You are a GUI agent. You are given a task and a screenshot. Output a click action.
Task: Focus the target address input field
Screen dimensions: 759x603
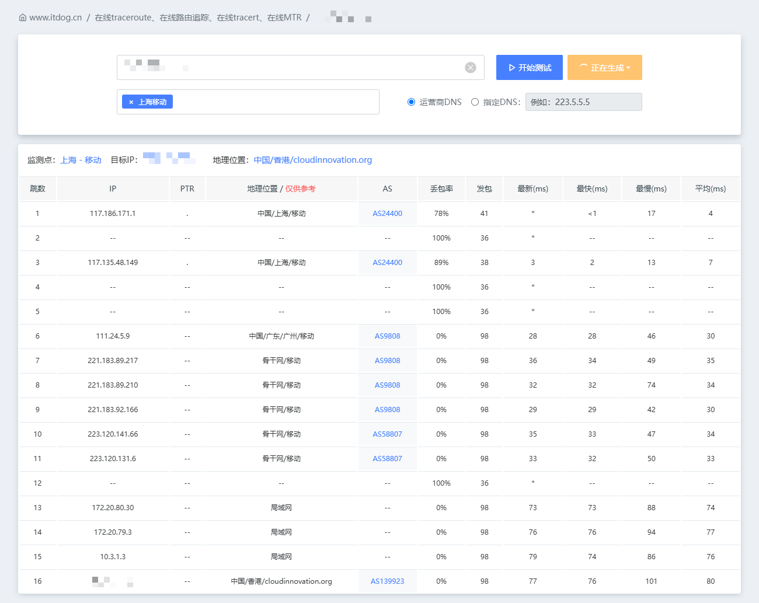[x=301, y=67]
